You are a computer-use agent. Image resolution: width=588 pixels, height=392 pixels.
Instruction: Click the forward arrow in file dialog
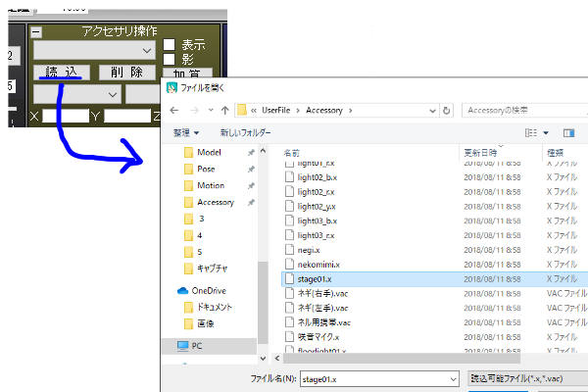(194, 111)
